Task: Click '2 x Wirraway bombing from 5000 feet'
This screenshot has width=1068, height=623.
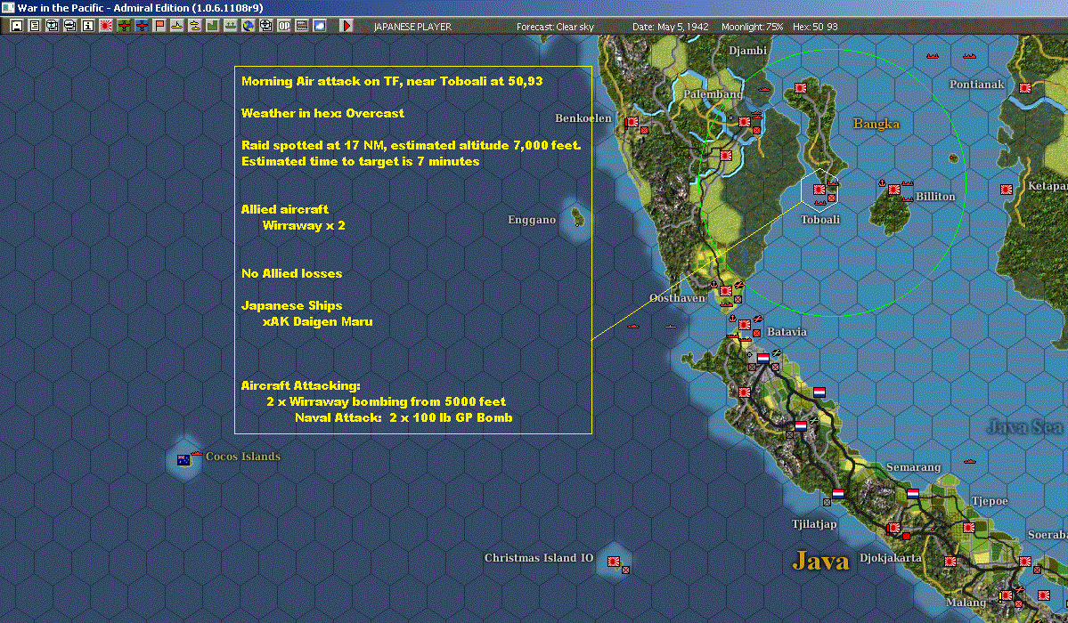Action: pos(387,401)
